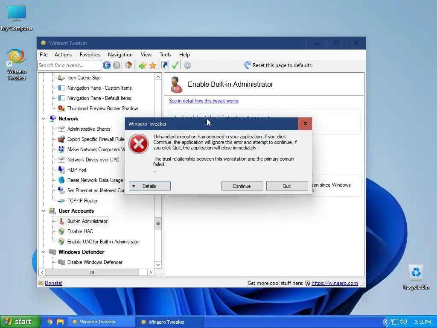The height and width of the screenshot is (328, 437).
Task: Click the Start button
Action: 20,322
